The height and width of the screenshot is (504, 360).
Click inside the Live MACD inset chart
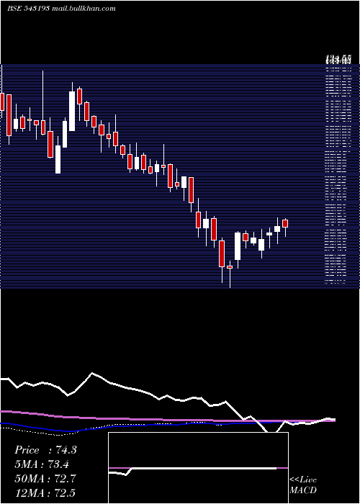[198, 468]
